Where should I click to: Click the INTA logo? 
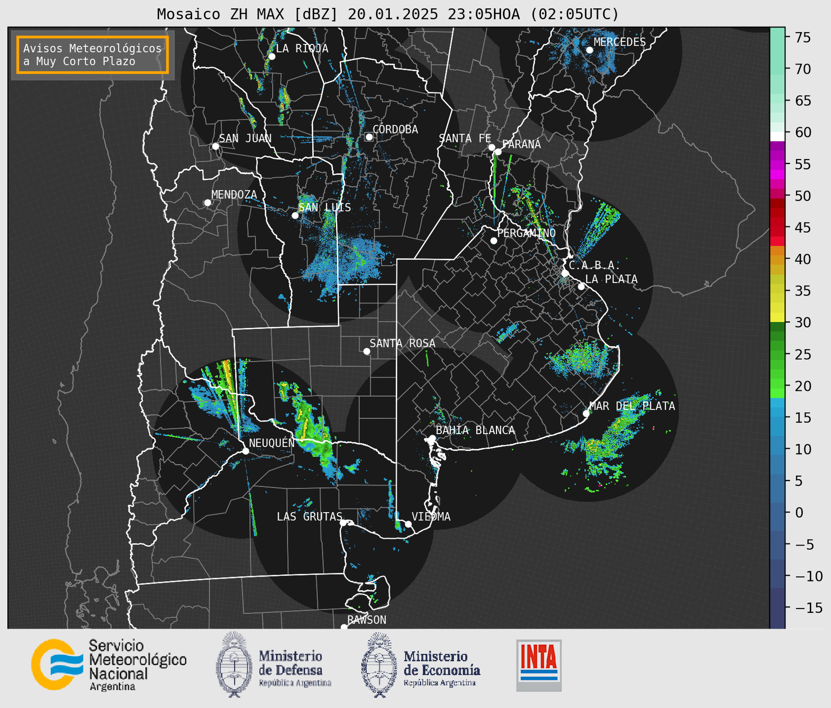(x=539, y=665)
